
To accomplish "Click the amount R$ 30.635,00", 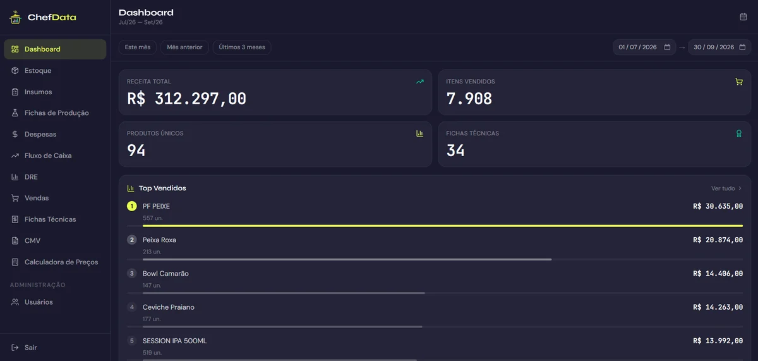I will pos(718,206).
